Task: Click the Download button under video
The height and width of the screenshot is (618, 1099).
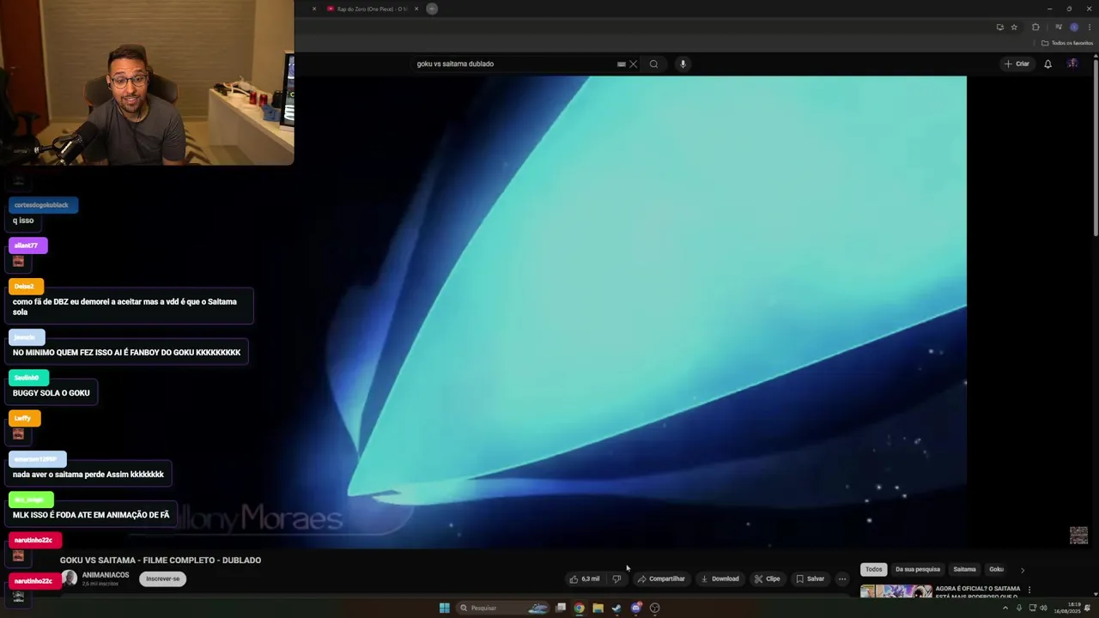Action: [x=720, y=579]
